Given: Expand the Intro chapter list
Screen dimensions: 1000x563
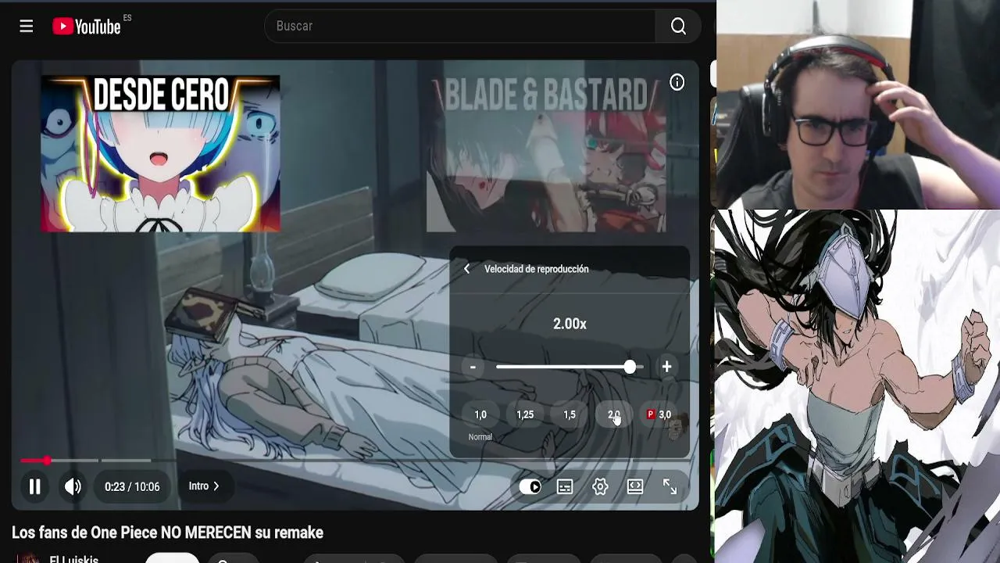Looking at the screenshot, I should pyautogui.click(x=204, y=486).
